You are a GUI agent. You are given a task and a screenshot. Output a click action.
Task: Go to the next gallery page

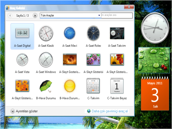(35, 16)
